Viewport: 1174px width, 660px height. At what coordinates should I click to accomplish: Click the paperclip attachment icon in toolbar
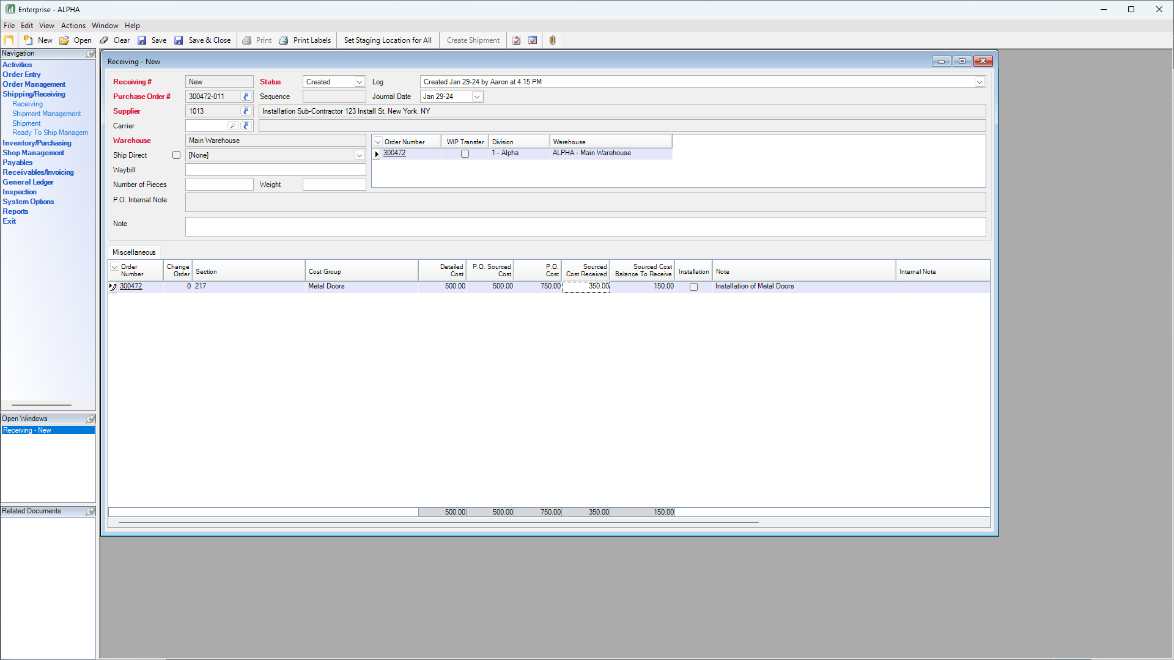click(x=552, y=40)
